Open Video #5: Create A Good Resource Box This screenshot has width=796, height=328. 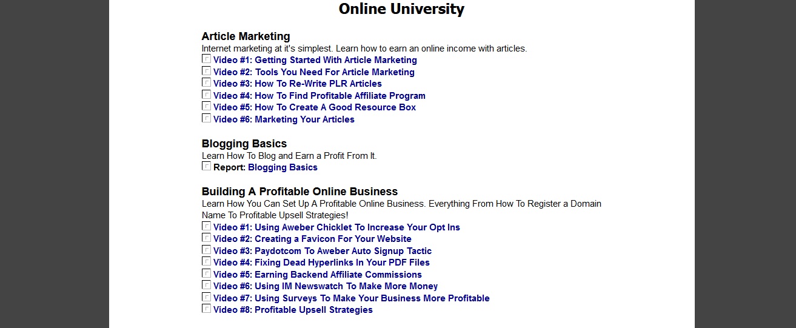[315, 107]
